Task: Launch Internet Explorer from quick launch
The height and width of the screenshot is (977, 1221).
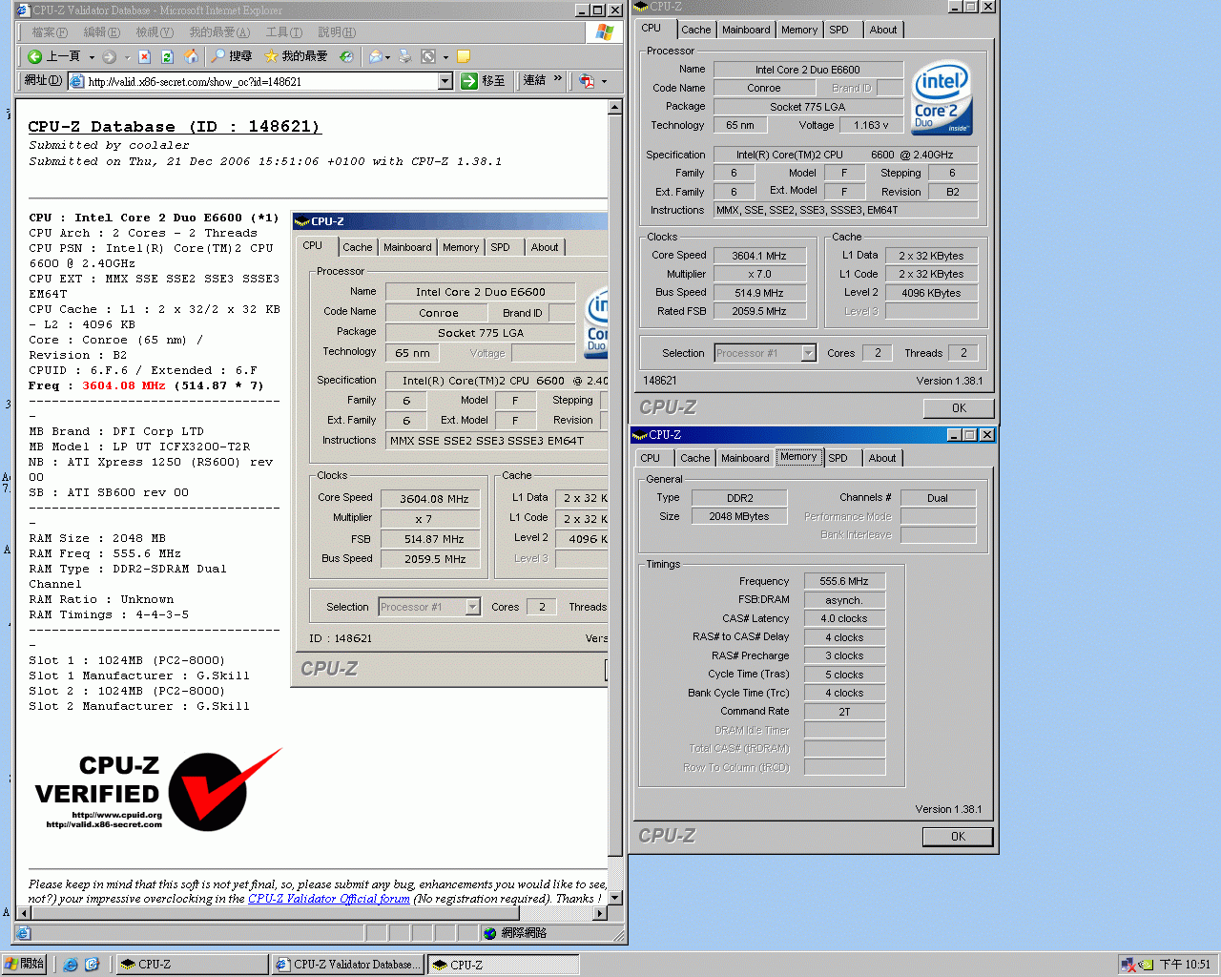Action: coord(71,965)
